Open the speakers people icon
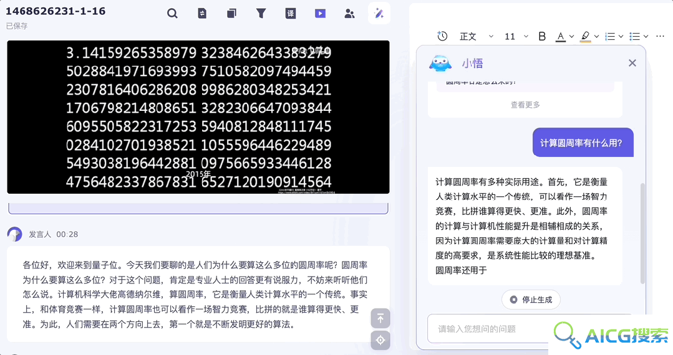The width and height of the screenshot is (673, 355). pyautogui.click(x=349, y=14)
